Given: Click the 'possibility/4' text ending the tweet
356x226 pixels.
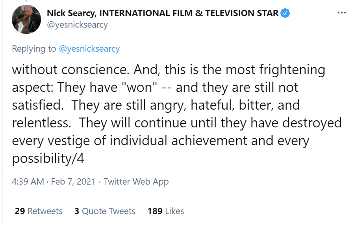Looking at the screenshot, I should (x=48, y=158).
